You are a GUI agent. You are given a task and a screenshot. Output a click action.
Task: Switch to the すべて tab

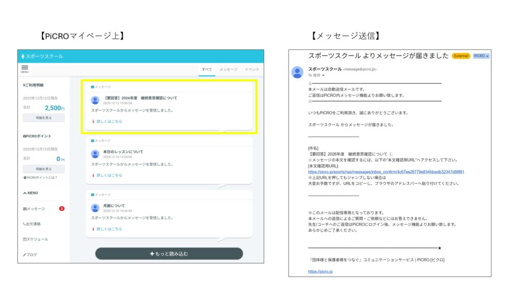point(207,69)
